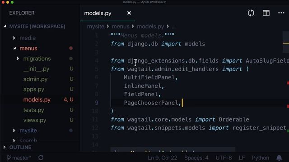Click the EXPLORER panel title
The height and width of the screenshot is (162, 289).
pos(22,13)
